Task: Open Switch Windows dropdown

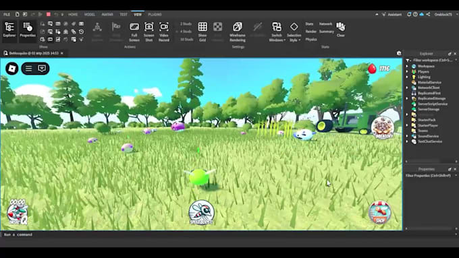Action: 277,32
